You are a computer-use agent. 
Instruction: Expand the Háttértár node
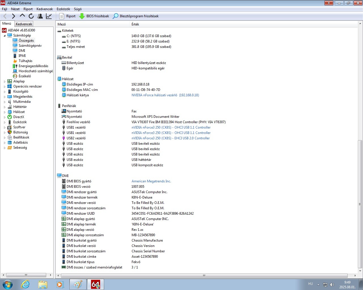5,107
